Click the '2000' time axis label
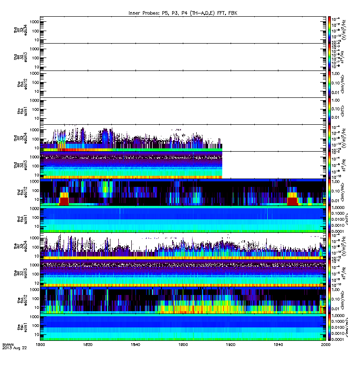The height and width of the screenshot is (371, 348). (326, 345)
